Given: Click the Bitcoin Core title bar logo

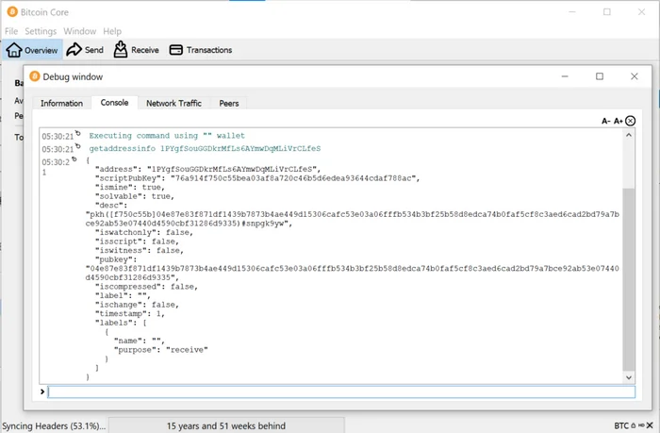Looking at the screenshot, I should coord(12,12).
